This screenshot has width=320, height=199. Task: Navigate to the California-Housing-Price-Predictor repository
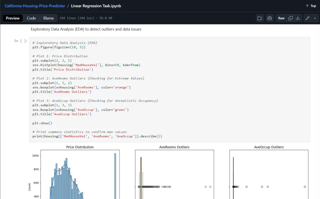[x=35, y=5]
